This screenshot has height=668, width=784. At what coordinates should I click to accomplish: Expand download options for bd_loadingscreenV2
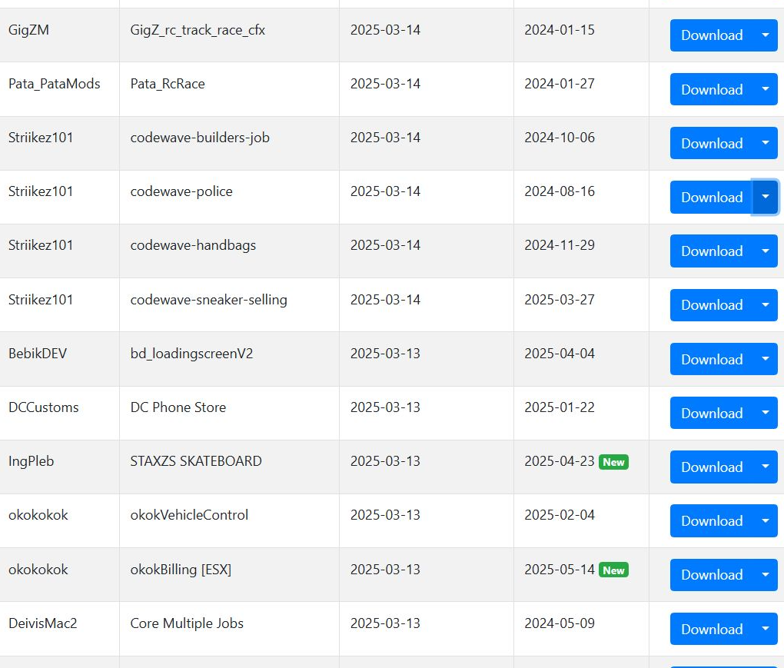click(765, 359)
